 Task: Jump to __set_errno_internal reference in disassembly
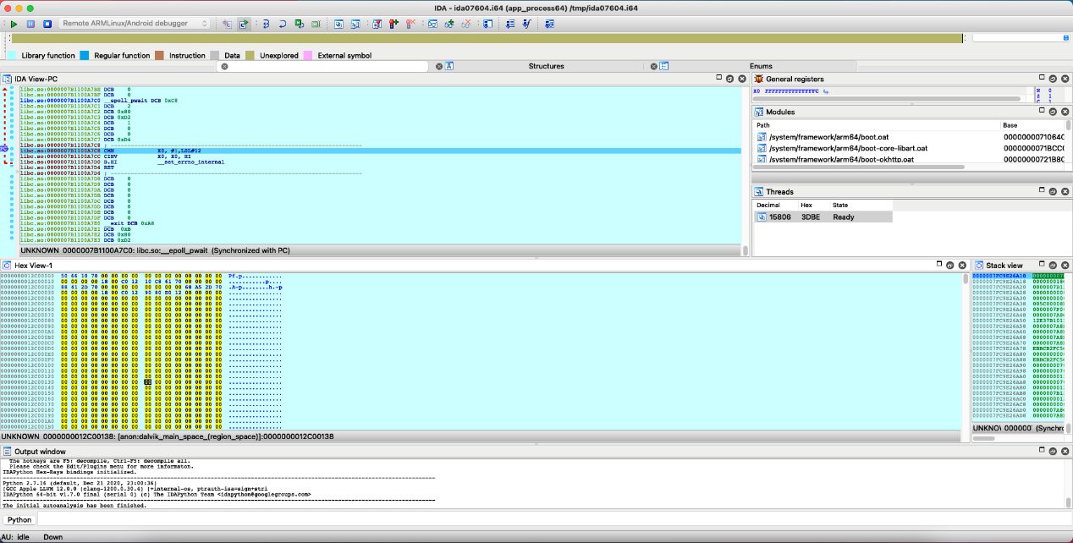point(190,162)
